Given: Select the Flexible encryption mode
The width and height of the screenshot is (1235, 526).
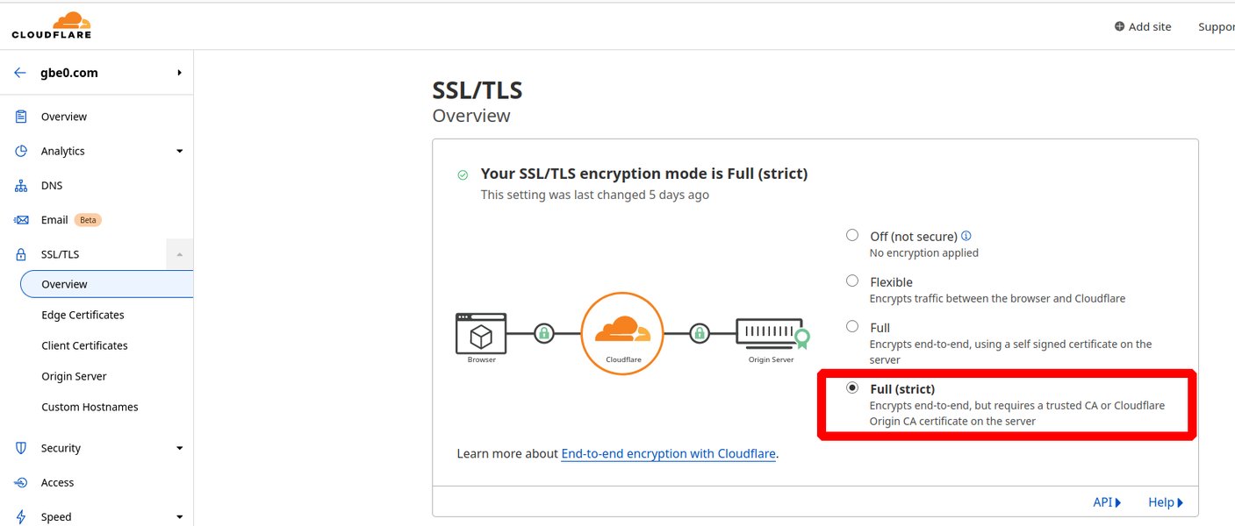Looking at the screenshot, I should [852, 281].
